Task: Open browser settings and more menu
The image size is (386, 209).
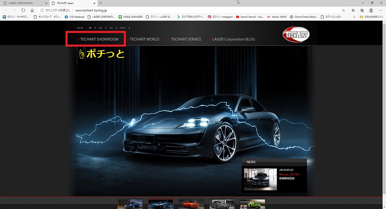Action: tap(380, 10)
